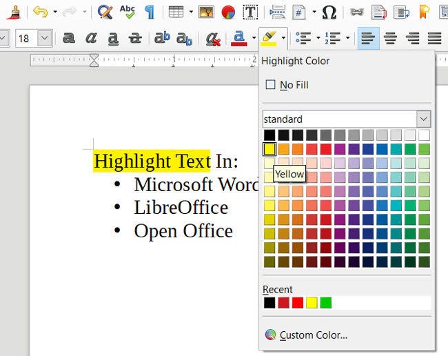Select Center Horizontally alignment
The width and height of the screenshot is (448, 356).
tap(391, 38)
